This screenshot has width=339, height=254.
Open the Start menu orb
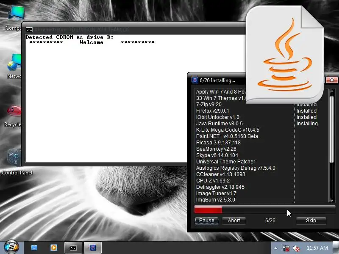(11, 247)
